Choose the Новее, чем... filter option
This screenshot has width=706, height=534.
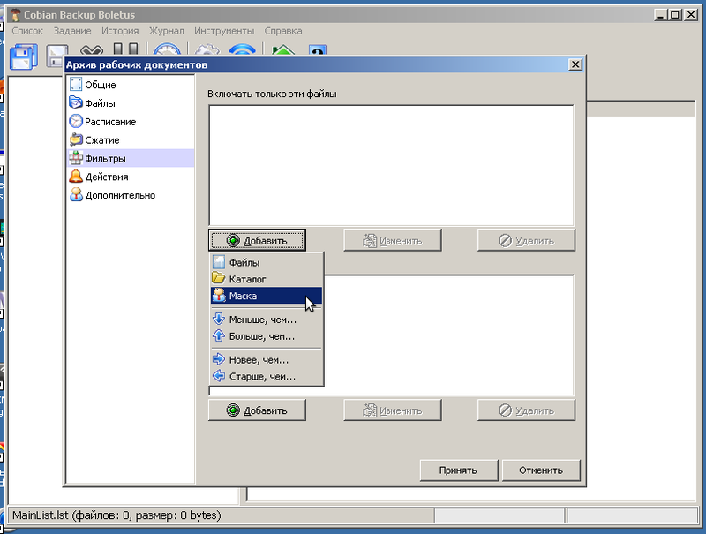click(x=259, y=359)
